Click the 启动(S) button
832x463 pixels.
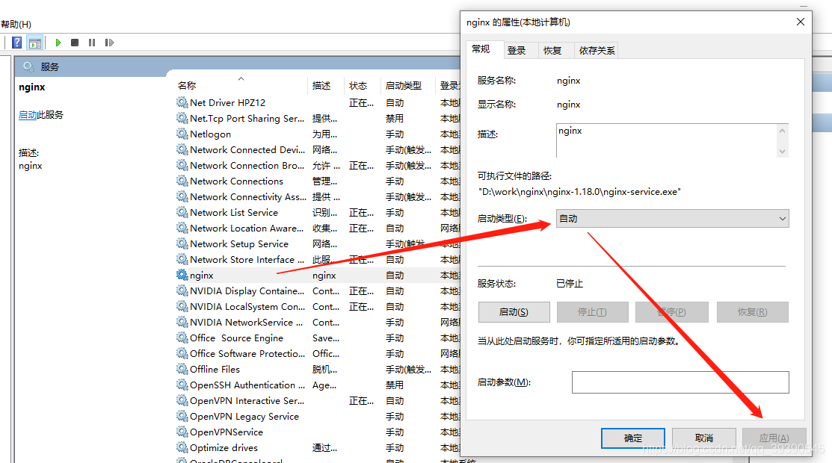point(514,312)
